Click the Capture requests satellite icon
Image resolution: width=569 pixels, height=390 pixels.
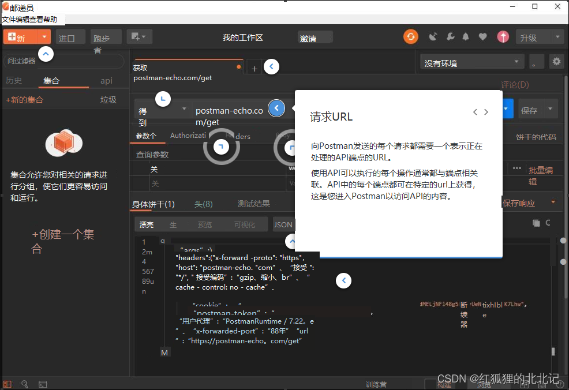click(433, 36)
